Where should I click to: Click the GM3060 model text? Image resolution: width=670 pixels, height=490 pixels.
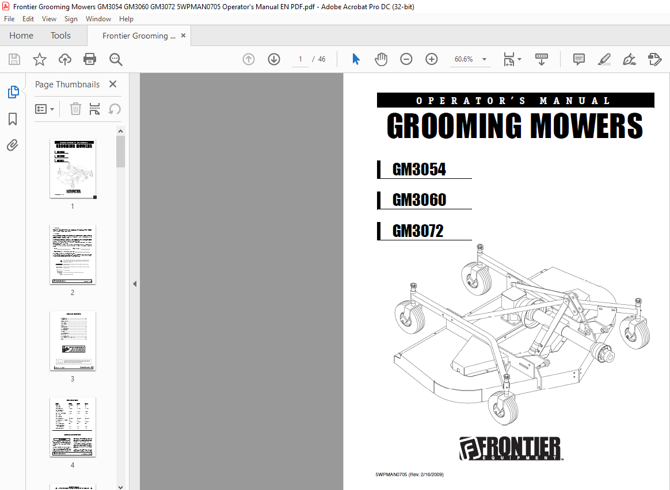coord(419,200)
